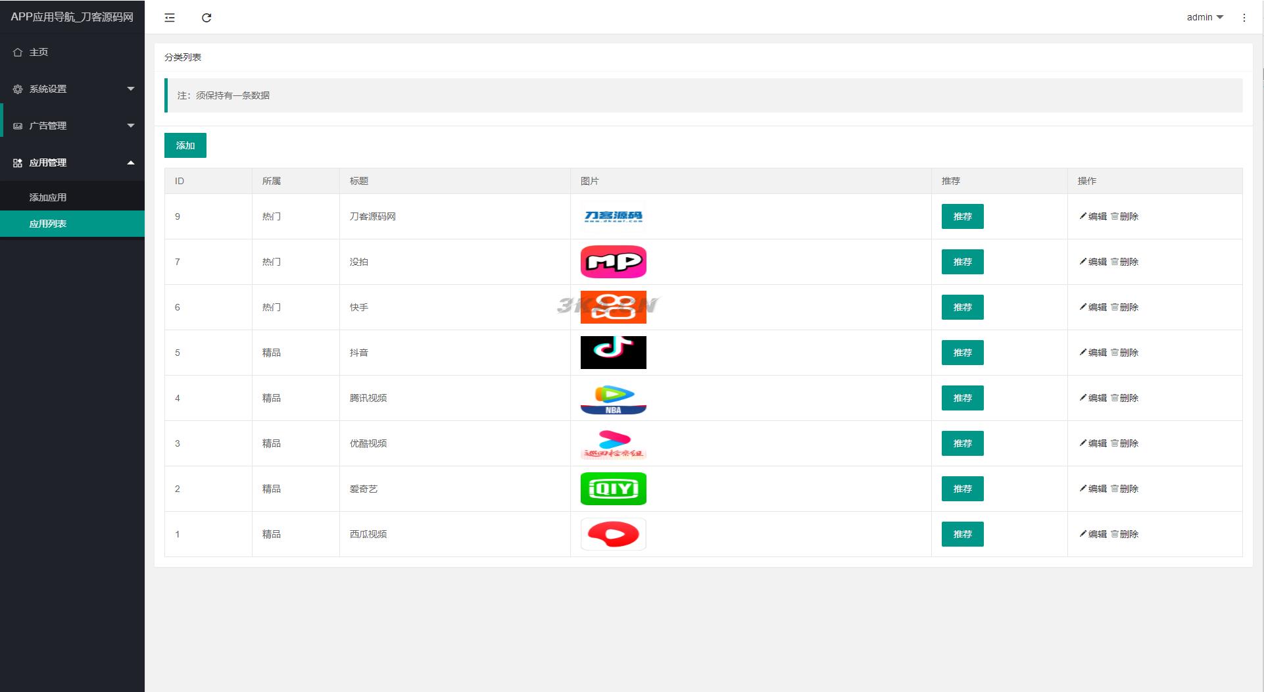Screen dimensions: 1264x692
Task: Click the delete trash icon for 快手 row
Action: 1115,307
